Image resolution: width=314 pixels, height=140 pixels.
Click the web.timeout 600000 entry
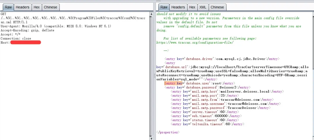click(x=206, y=116)
